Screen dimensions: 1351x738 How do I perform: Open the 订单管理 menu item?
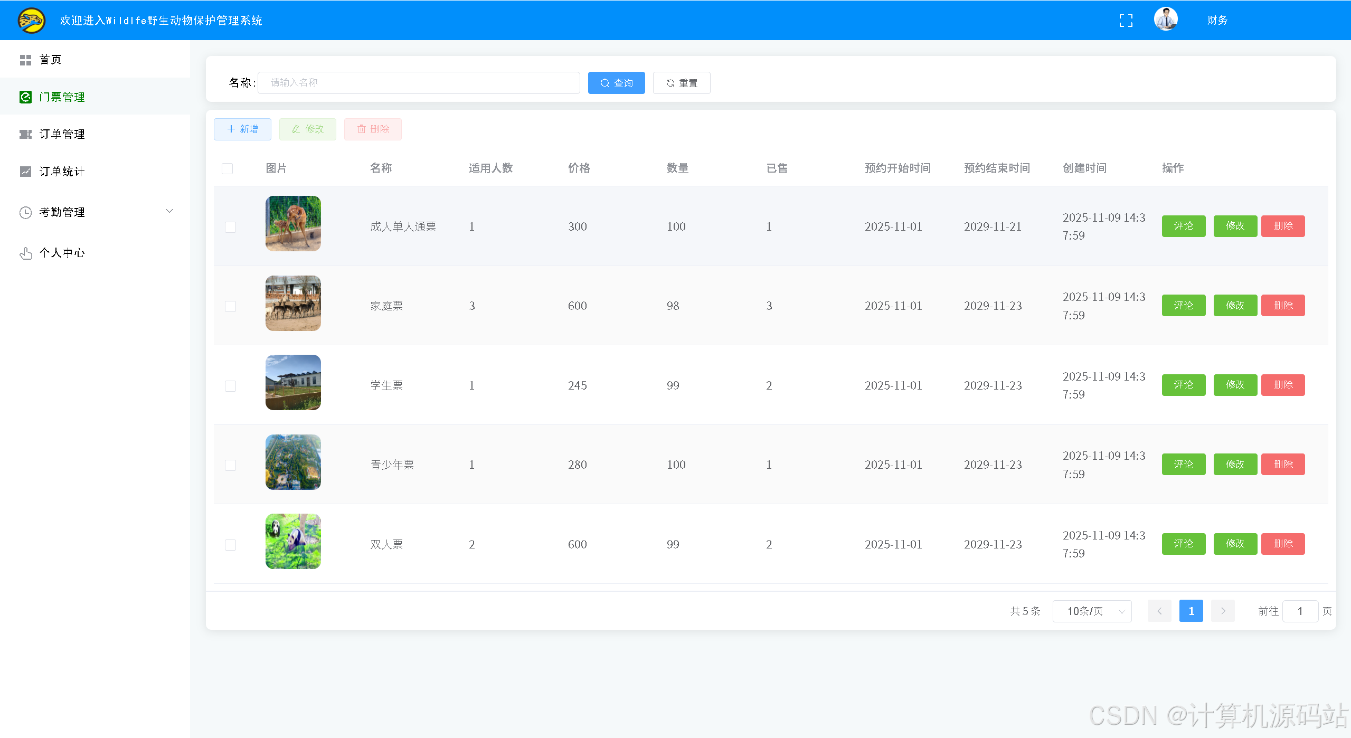point(95,134)
